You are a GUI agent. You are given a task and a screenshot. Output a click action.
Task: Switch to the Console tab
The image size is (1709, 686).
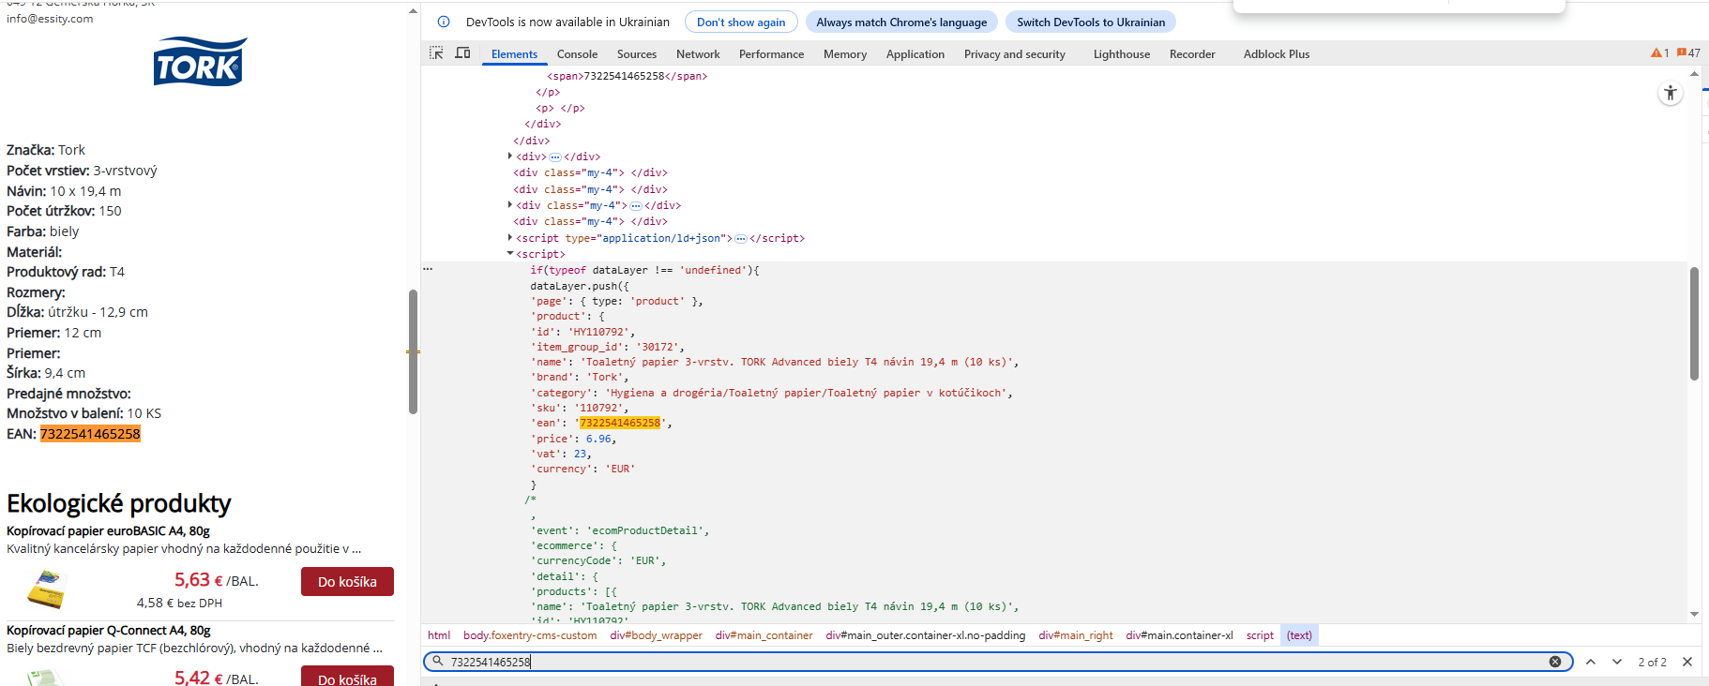click(577, 54)
